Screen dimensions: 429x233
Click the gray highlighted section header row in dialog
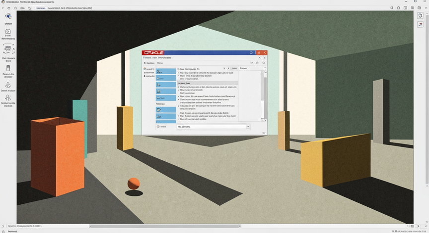(208, 83)
